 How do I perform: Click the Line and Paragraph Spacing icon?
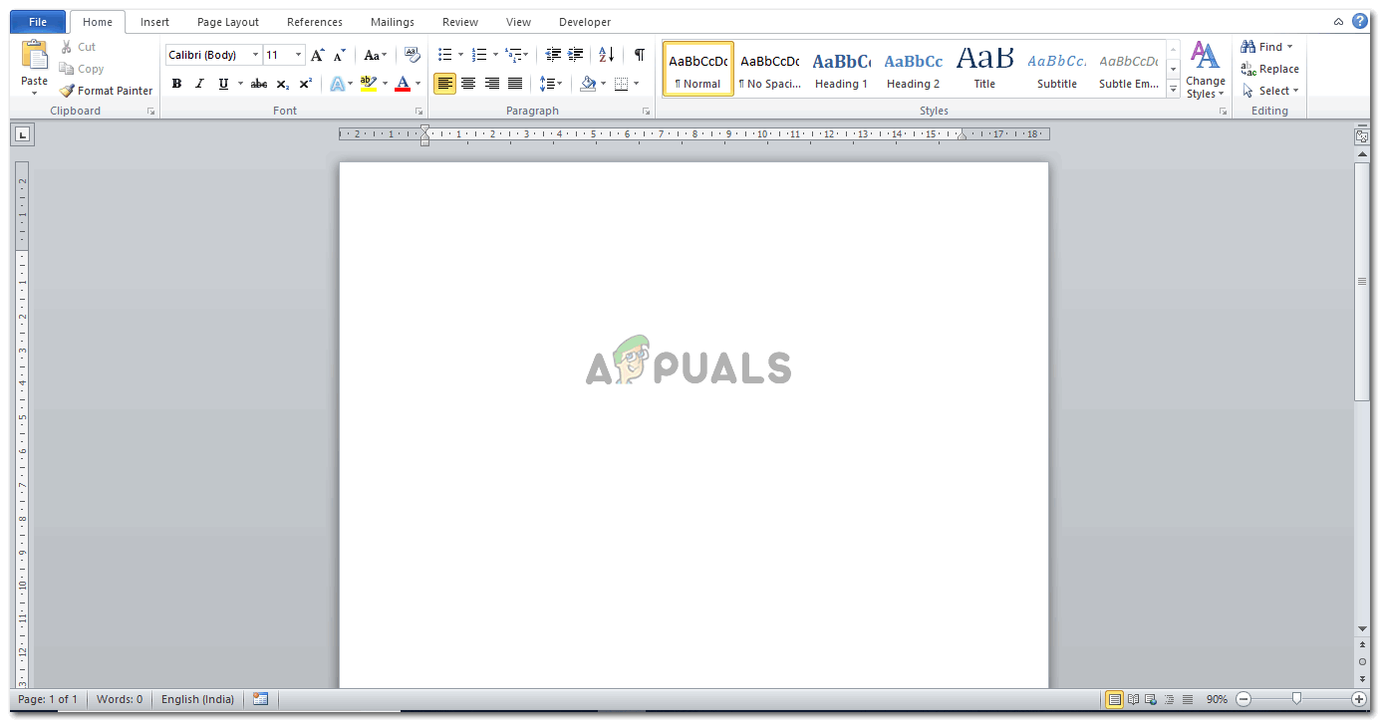[547, 84]
